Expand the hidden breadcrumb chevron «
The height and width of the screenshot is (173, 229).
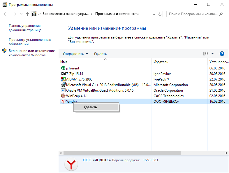pos(39,14)
